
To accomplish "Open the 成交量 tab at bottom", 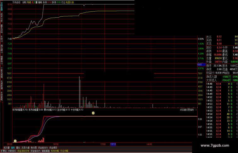I will point(7,148).
